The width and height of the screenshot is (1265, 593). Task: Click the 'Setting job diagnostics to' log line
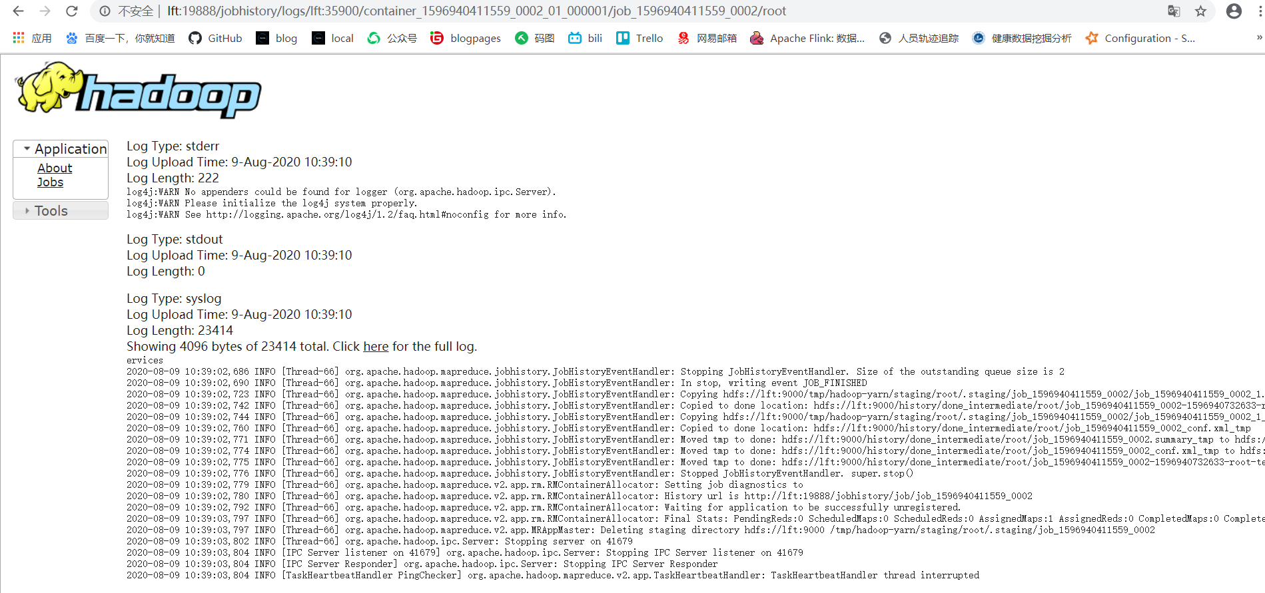[465, 485]
